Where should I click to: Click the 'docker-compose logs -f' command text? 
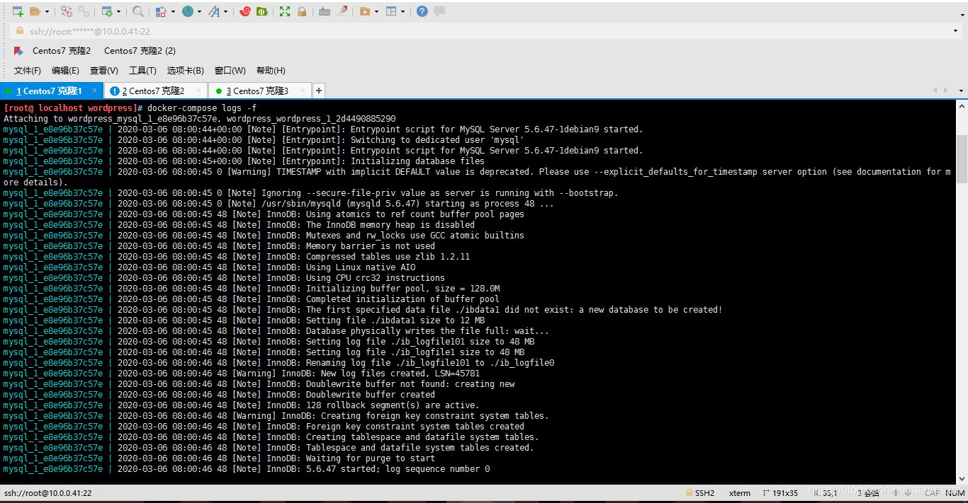point(202,108)
